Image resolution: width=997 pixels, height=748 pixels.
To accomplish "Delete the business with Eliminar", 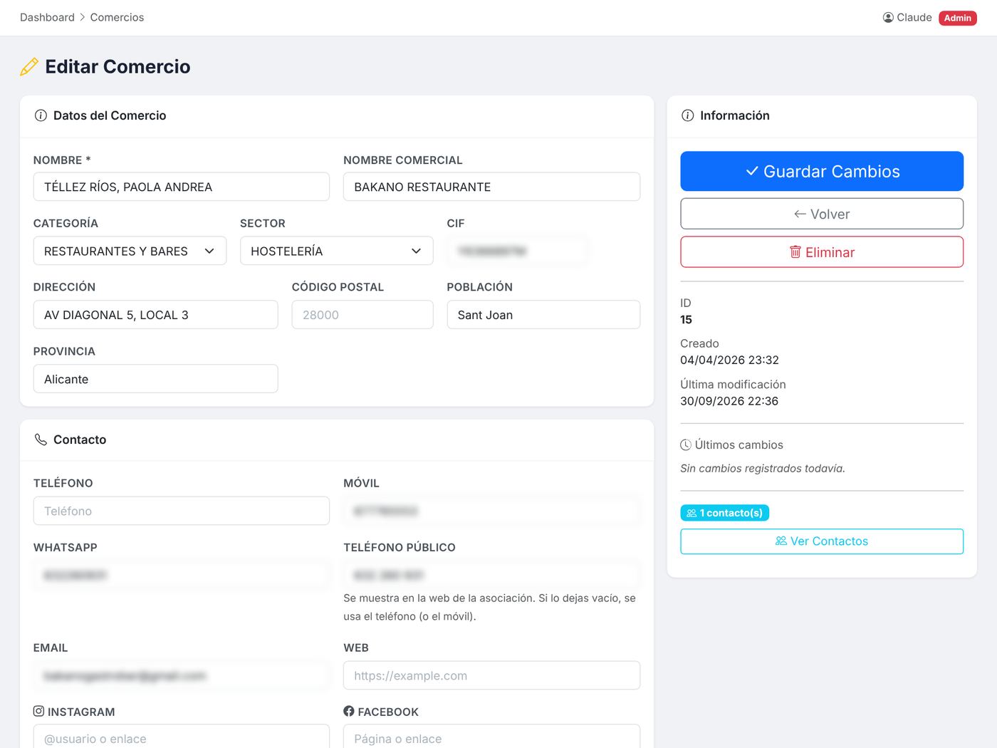I will point(822,252).
